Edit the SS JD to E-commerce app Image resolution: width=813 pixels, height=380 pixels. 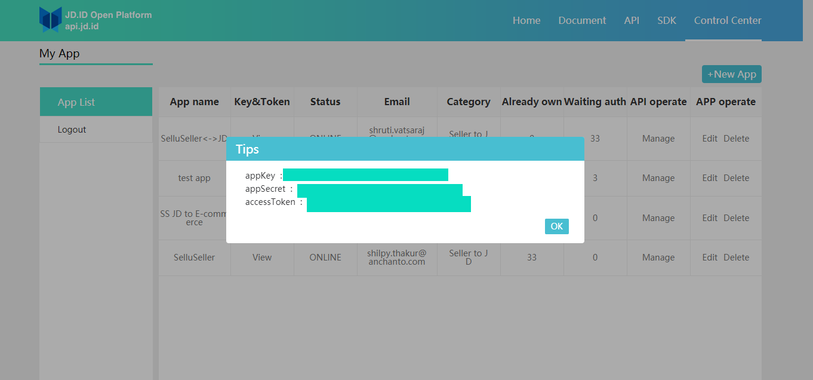(710, 218)
